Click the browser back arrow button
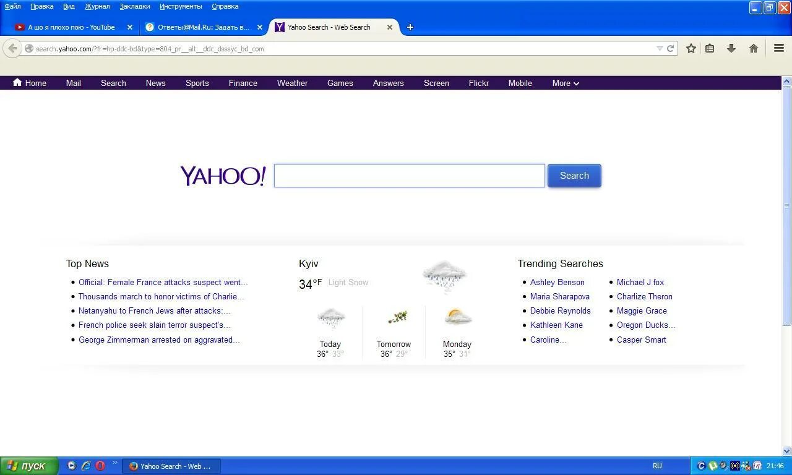The height and width of the screenshot is (475, 792). 12,48
